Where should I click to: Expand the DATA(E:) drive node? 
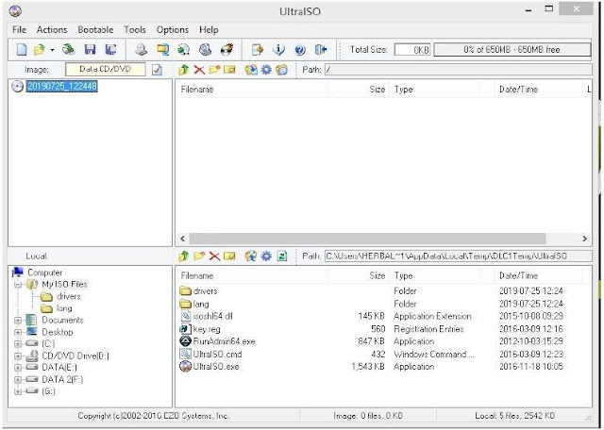click(x=18, y=368)
